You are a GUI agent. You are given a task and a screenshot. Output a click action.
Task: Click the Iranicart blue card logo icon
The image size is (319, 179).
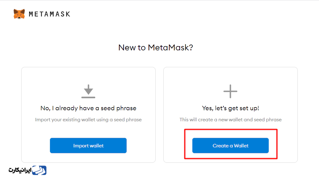click(39, 170)
